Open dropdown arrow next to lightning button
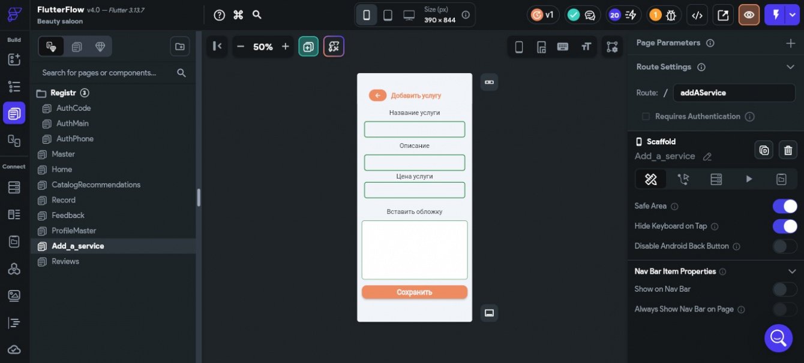This screenshot has height=363, width=804. point(793,15)
